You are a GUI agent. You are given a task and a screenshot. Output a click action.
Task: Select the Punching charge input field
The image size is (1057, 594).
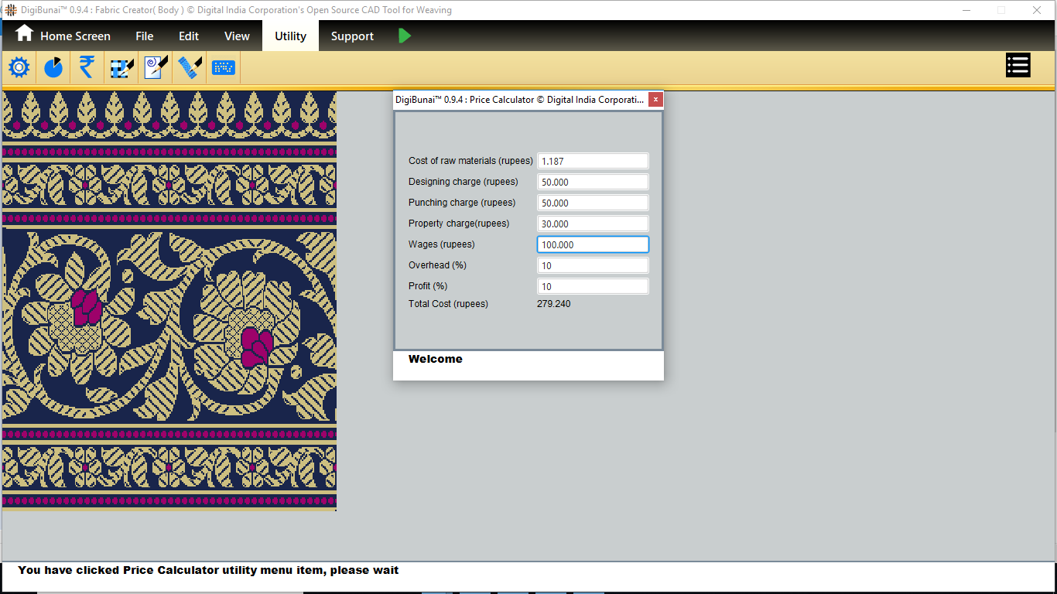point(593,203)
